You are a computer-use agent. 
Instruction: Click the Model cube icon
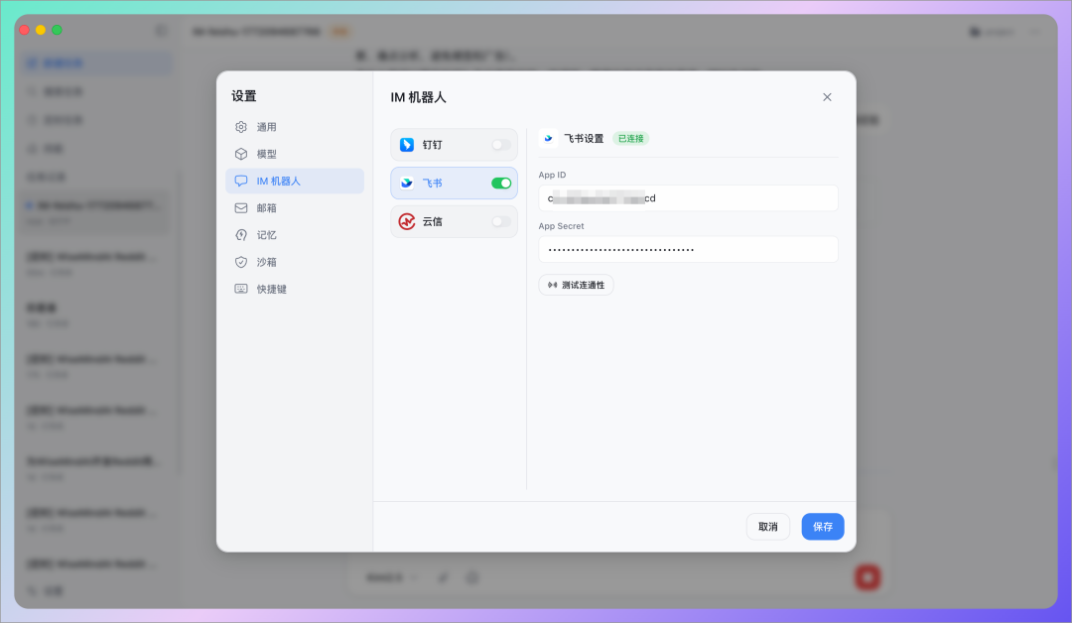click(x=241, y=154)
